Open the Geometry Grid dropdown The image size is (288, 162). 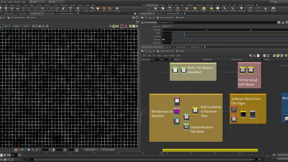pos(168,27)
